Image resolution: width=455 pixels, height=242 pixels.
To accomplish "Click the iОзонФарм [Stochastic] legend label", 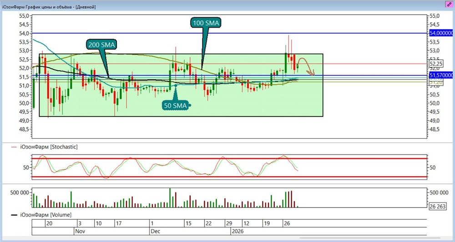I will click(49, 147).
